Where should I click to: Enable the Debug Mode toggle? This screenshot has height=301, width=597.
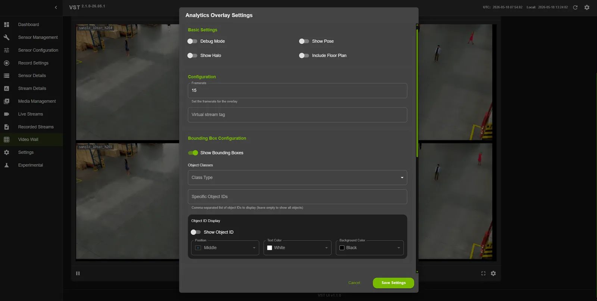coord(193,41)
